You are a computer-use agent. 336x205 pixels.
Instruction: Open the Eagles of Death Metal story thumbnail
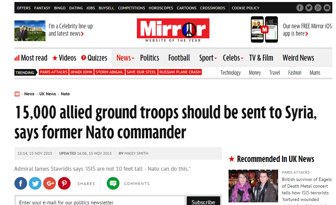(x=253, y=186)
